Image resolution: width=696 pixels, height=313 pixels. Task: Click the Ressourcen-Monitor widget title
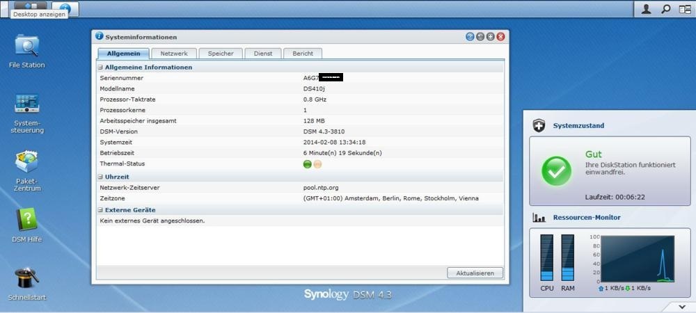576,218
